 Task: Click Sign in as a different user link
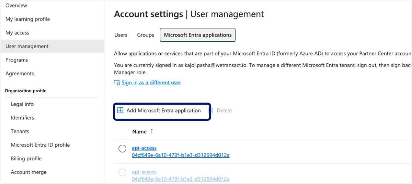tap(151, 82)
